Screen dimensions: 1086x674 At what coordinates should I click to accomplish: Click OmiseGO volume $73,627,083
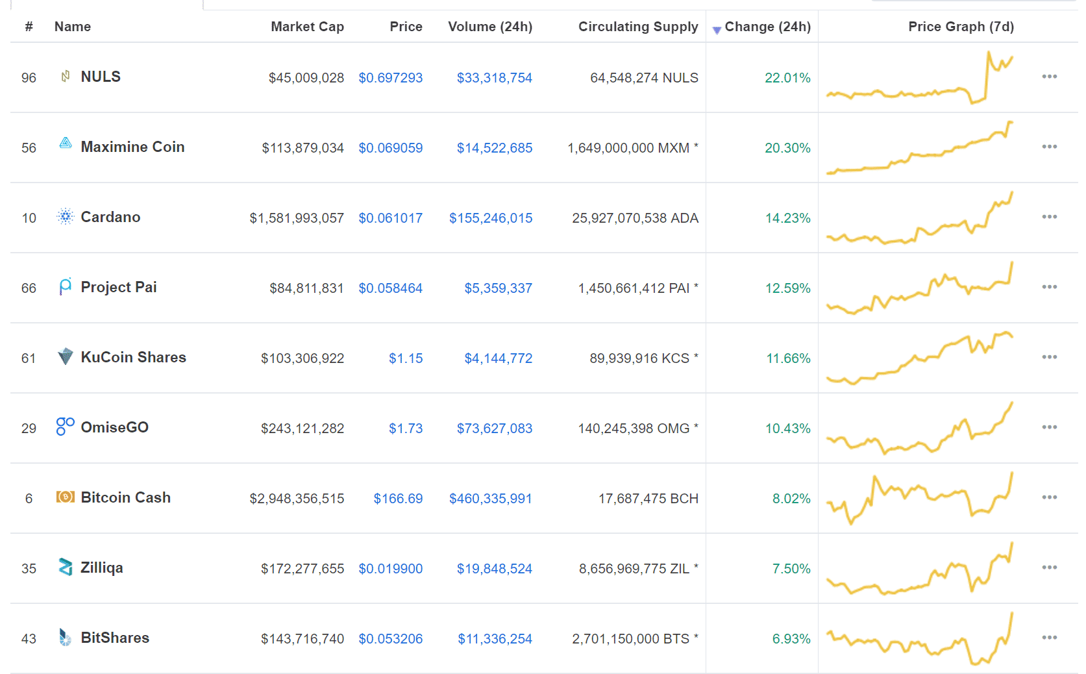click(x=494, y=429)
